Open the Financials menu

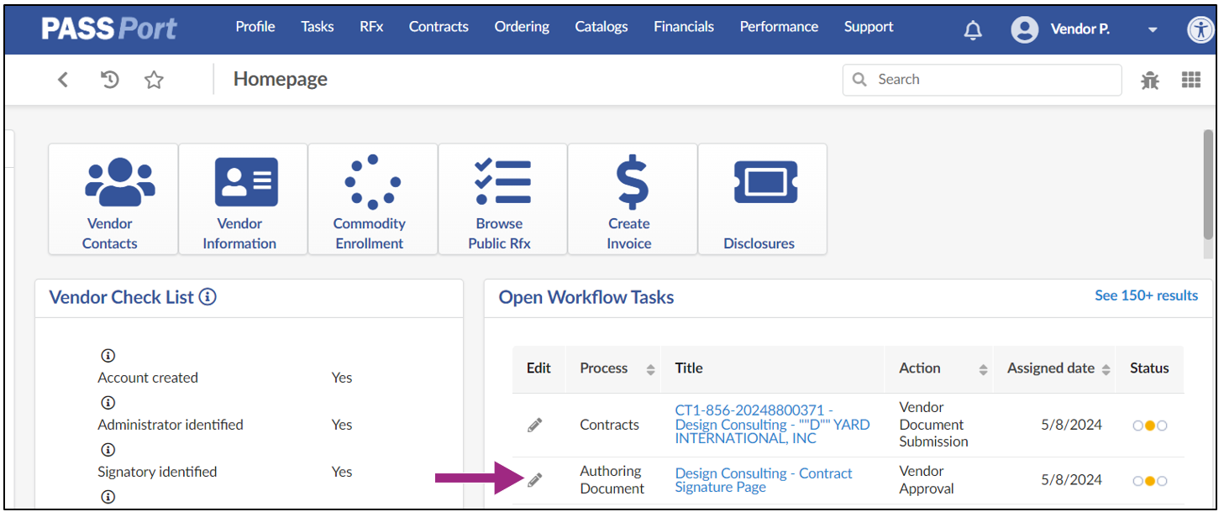click(683, 26)
